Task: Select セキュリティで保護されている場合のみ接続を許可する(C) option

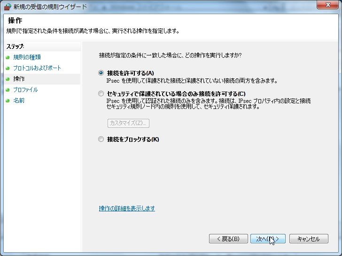Action: 101,93
